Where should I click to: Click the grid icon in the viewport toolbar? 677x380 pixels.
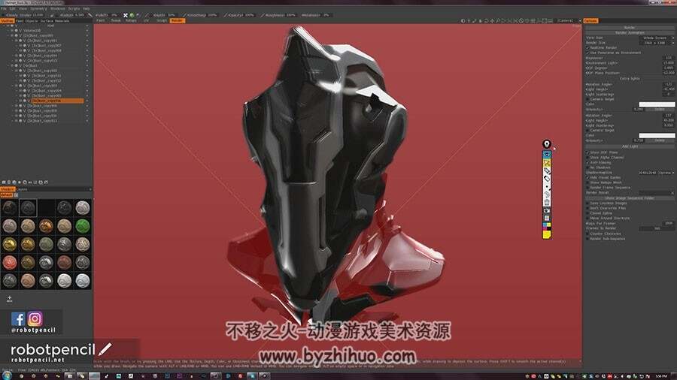click(533, 21)
